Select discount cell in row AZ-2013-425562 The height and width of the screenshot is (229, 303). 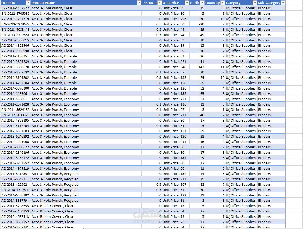point(152,185)
